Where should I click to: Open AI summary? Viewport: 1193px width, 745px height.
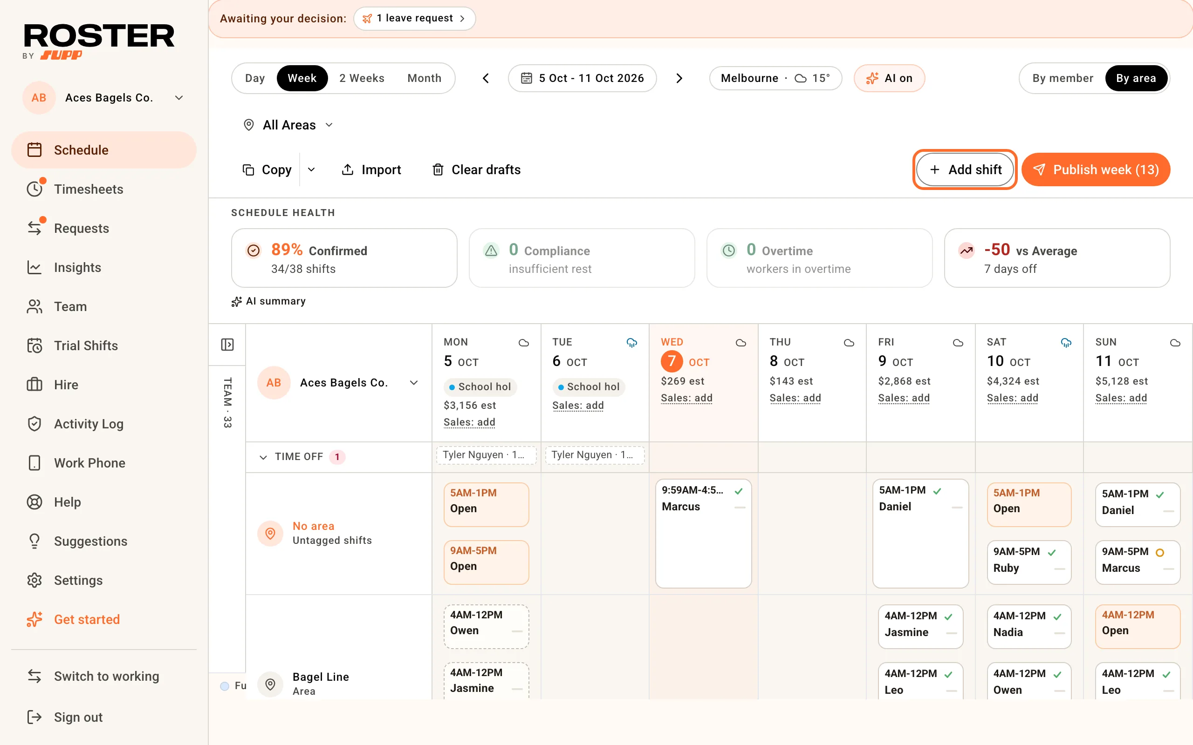(269, 301)
